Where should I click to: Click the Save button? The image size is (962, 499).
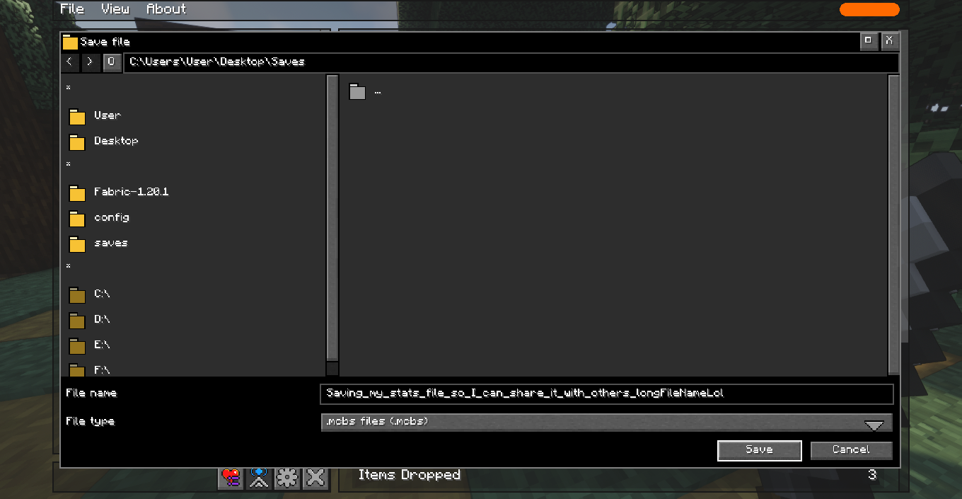coord(759,450)
